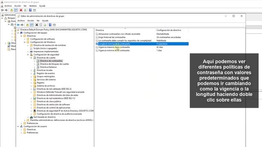Click the icon of Vigencia máxima de la contraseña
The height and width of the screenshot is (147, 262).
[97, 47]
